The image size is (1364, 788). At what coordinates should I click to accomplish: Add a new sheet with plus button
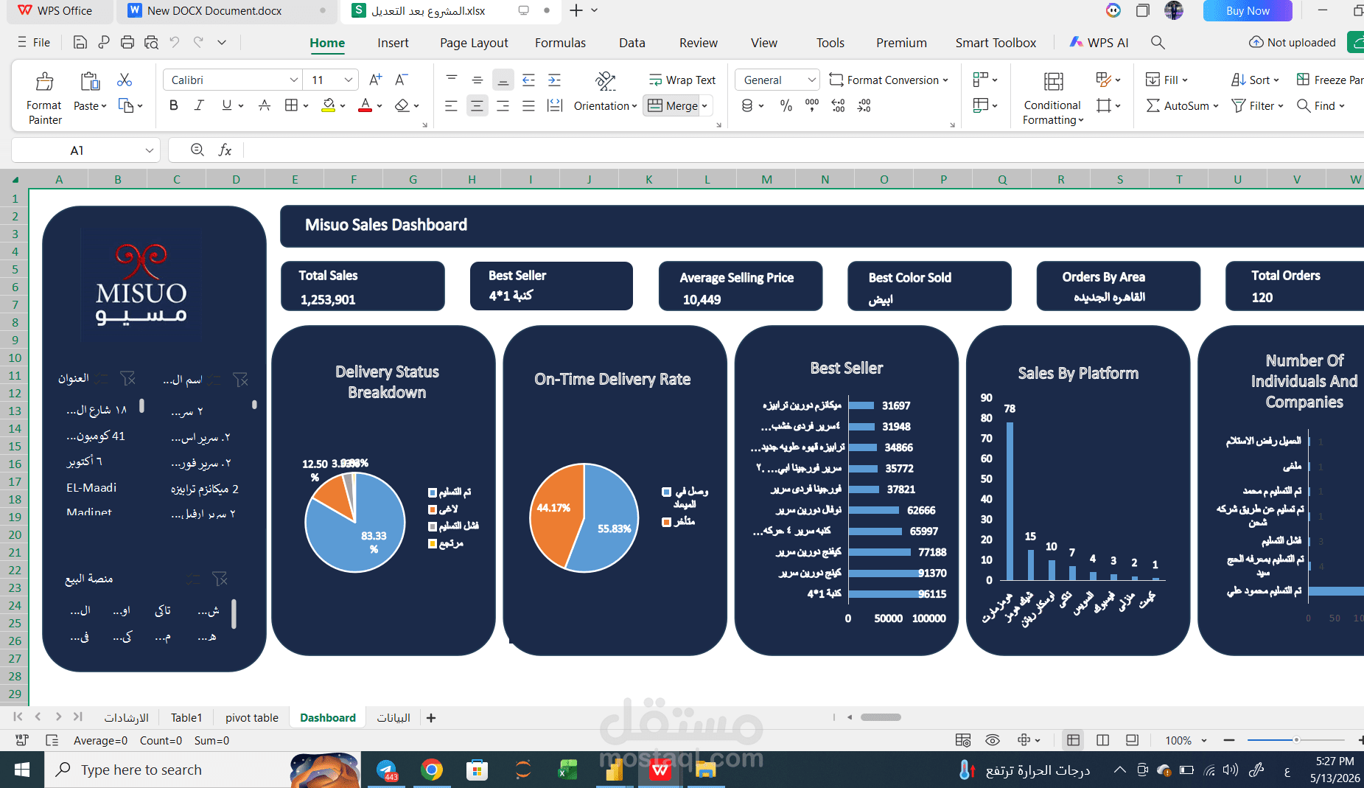tap(431, 717)
